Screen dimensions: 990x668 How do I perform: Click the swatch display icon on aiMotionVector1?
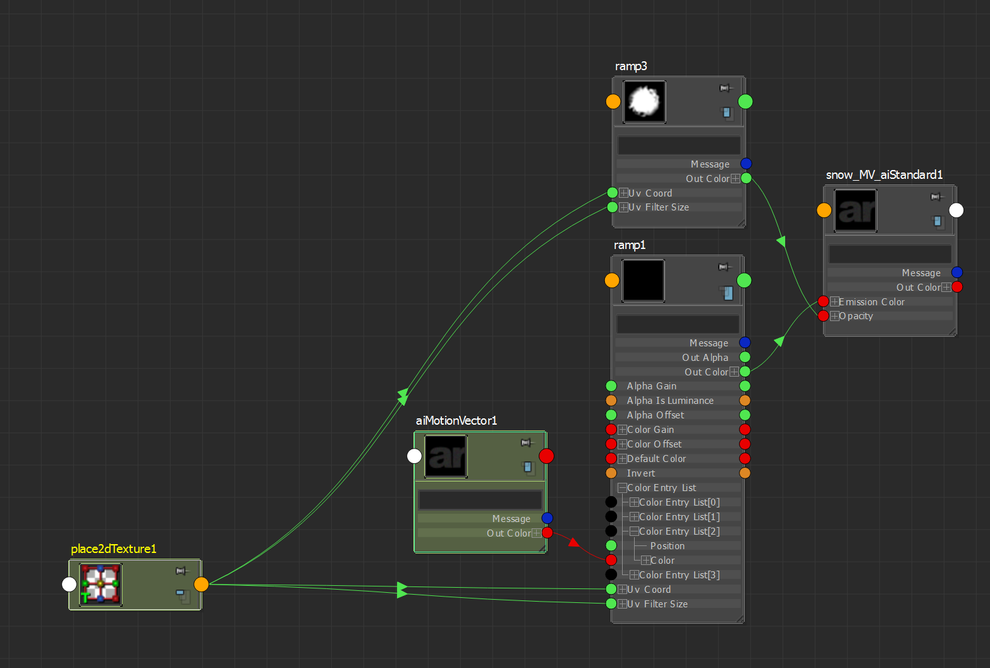point(527,468)
